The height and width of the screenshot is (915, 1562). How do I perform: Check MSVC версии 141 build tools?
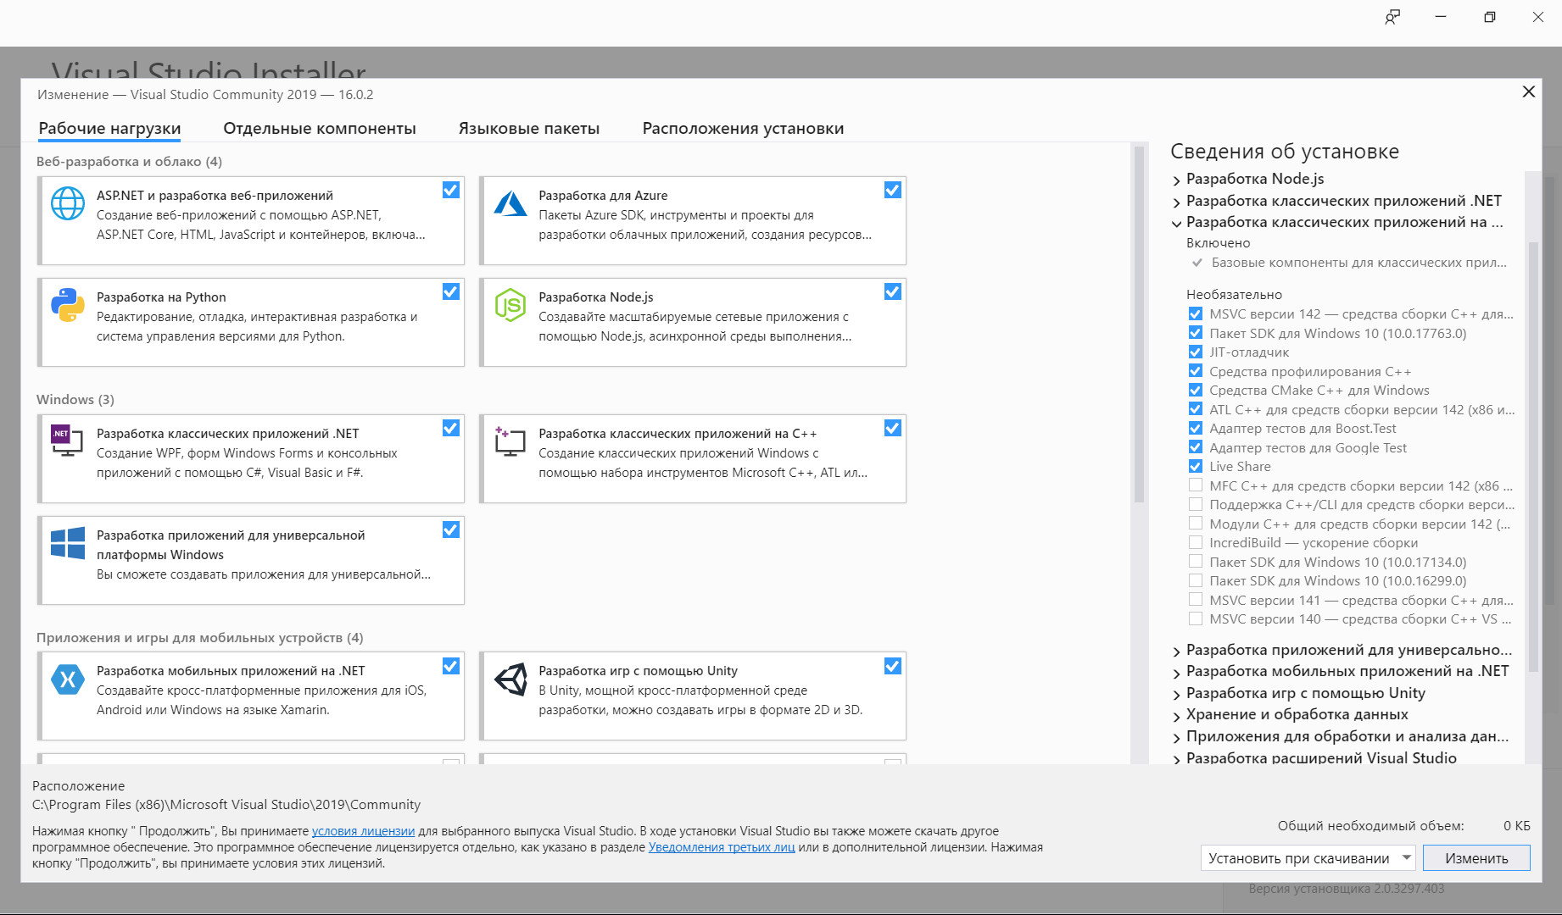tap(1196, 600)
